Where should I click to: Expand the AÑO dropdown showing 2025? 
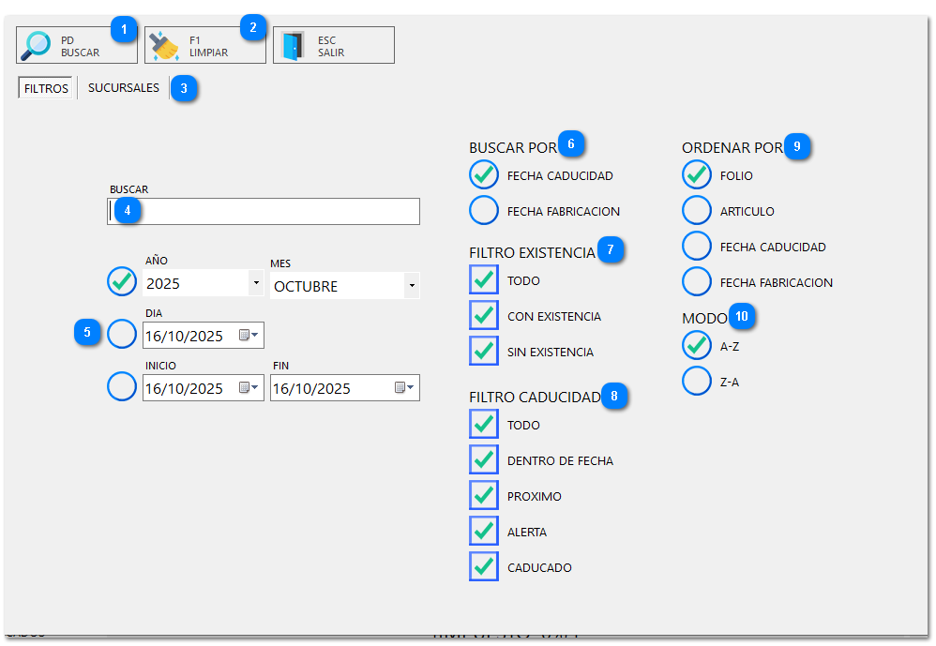point(256,282)
